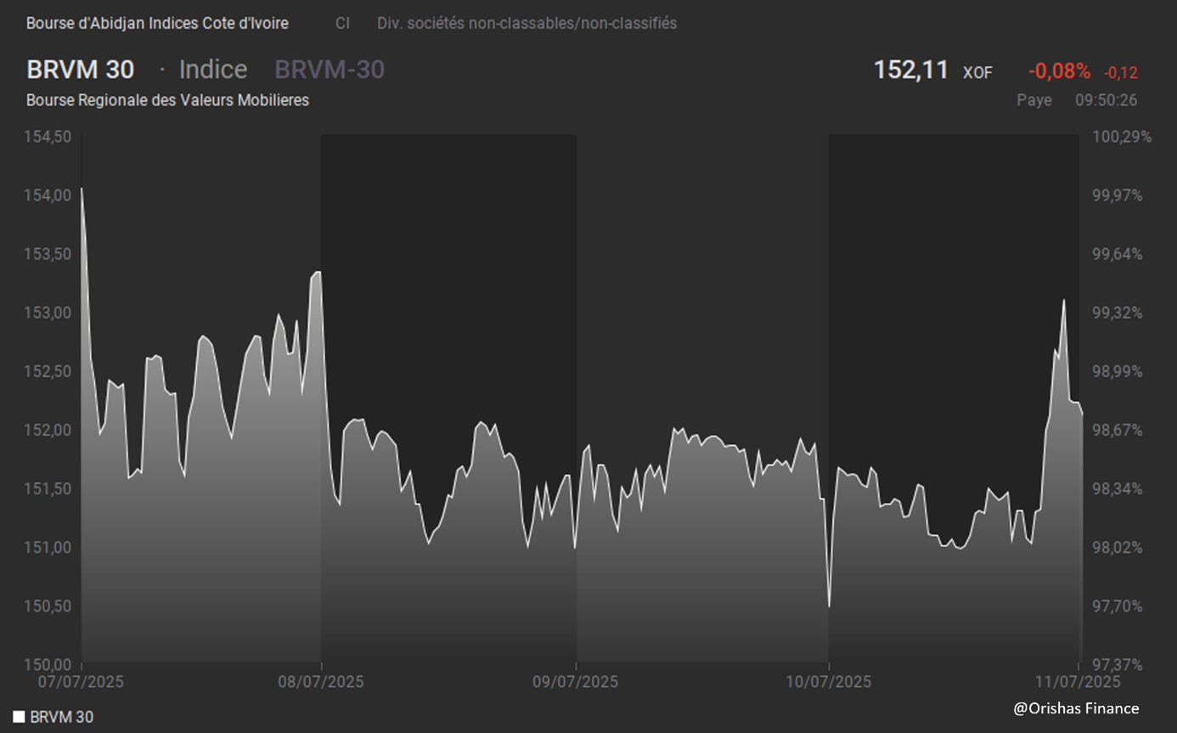Click the 98,99% right axis value

[1118, 371]
